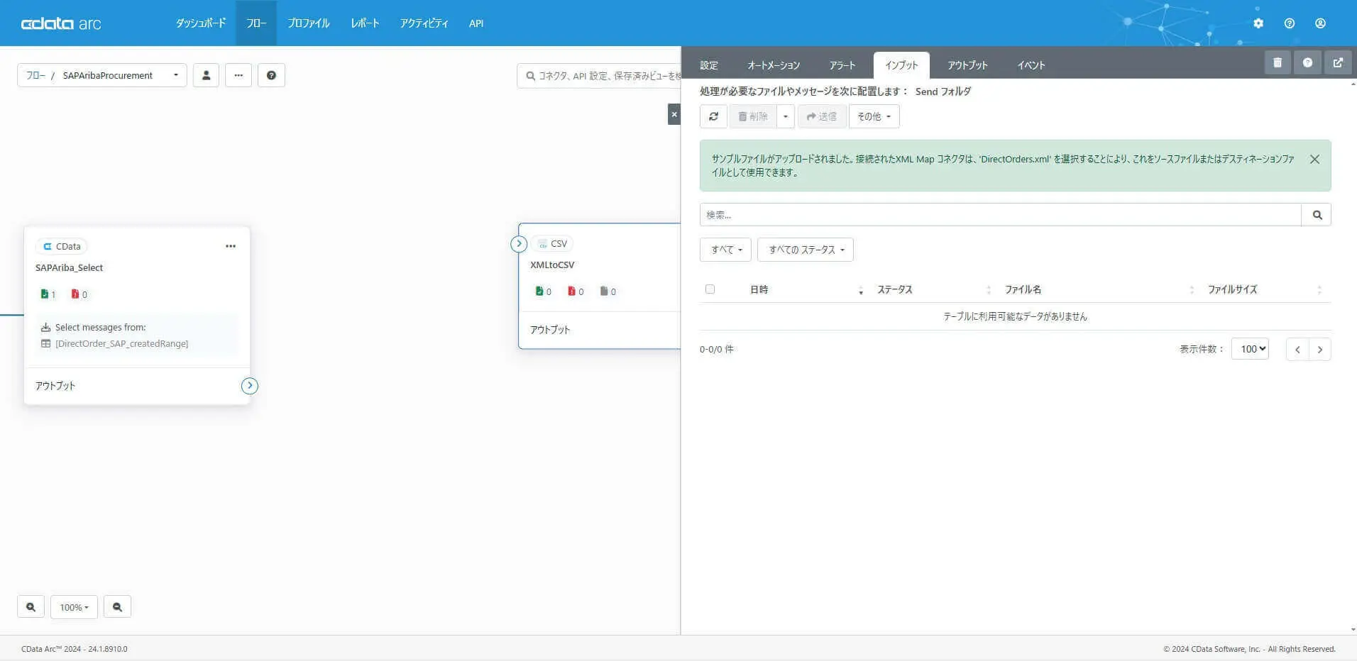Click XMLtoCSV red error count icon
This screenshot has height=661, width=1357.
click(x=571, y=291)
